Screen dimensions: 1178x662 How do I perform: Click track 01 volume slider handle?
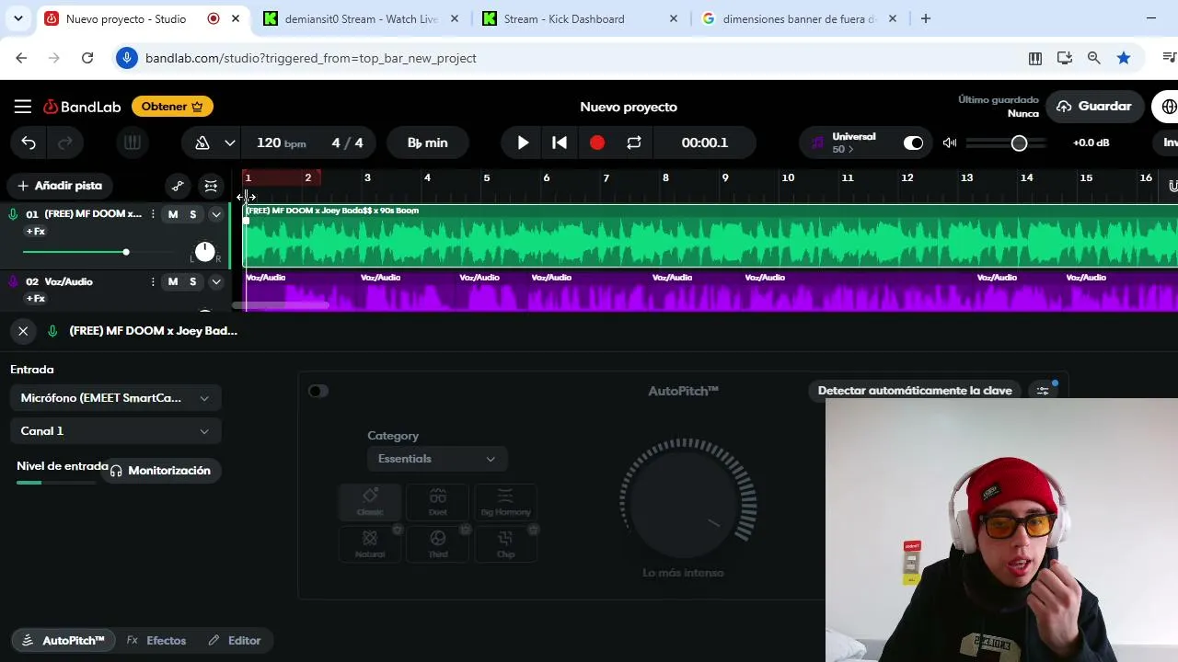pos(126,252)
